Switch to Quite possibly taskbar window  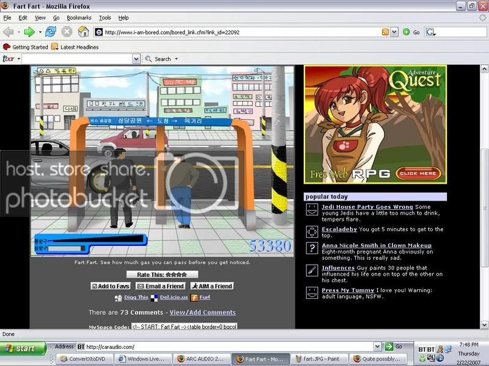pos(377,359)
